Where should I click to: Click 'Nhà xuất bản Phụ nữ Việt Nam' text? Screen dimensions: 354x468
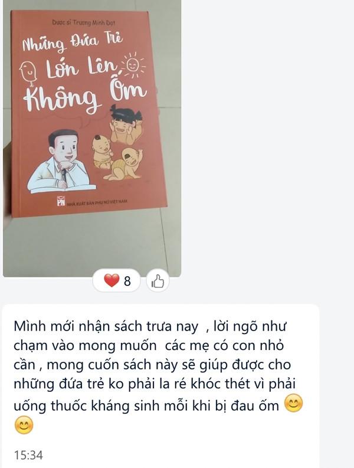click(97, 202)
